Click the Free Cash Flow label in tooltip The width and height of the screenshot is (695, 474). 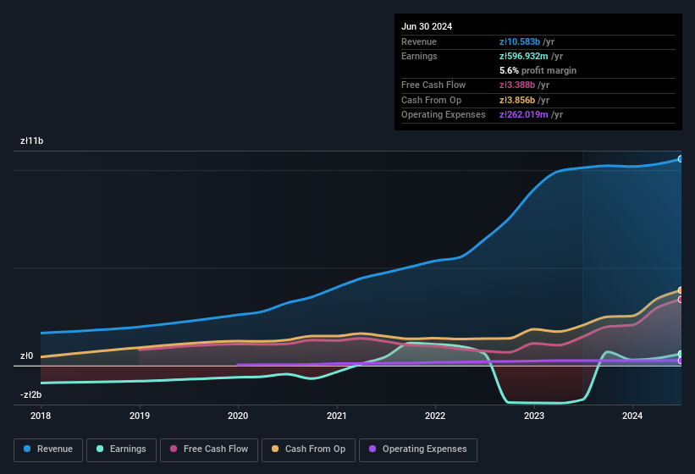pyautogui.click(x=433, y=85)
